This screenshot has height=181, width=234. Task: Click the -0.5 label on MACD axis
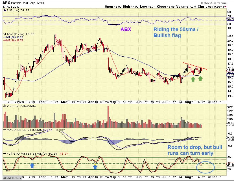pyautogui.click(x=229, y=146)
